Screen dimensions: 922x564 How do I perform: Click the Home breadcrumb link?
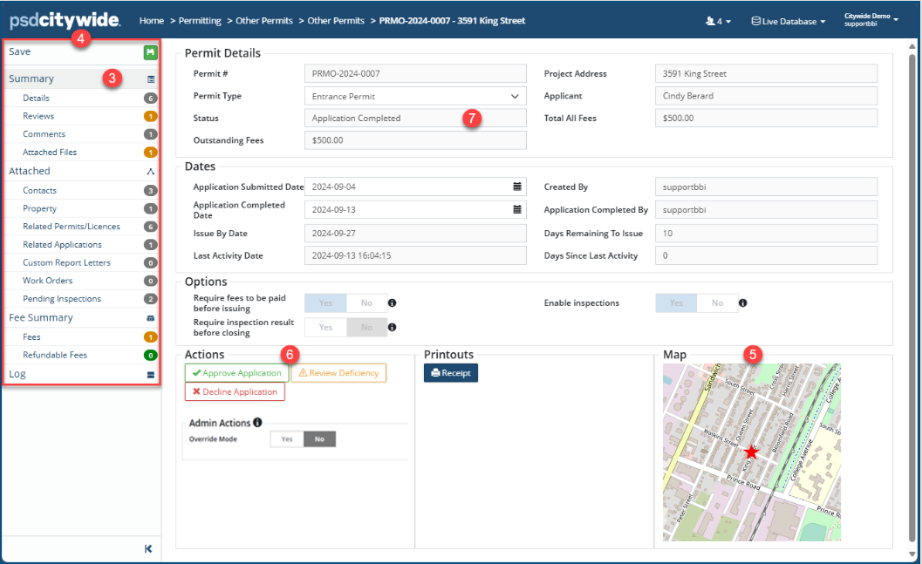pyautogui.click(x=151, y=20)
